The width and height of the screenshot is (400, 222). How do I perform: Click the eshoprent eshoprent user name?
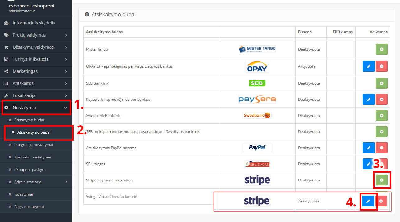point(32,6)
